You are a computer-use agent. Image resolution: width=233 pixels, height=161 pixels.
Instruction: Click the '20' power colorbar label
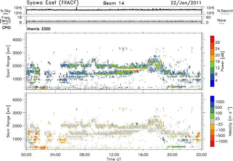click(217, 55)
